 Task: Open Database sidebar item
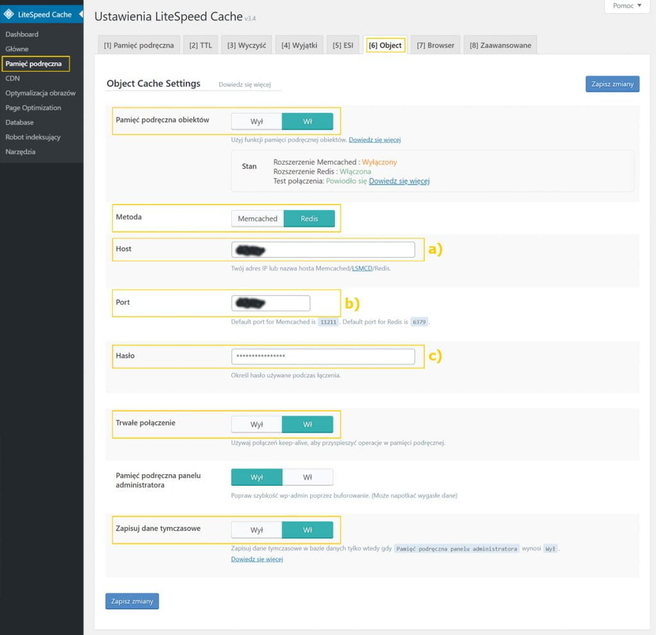[19, 122]
